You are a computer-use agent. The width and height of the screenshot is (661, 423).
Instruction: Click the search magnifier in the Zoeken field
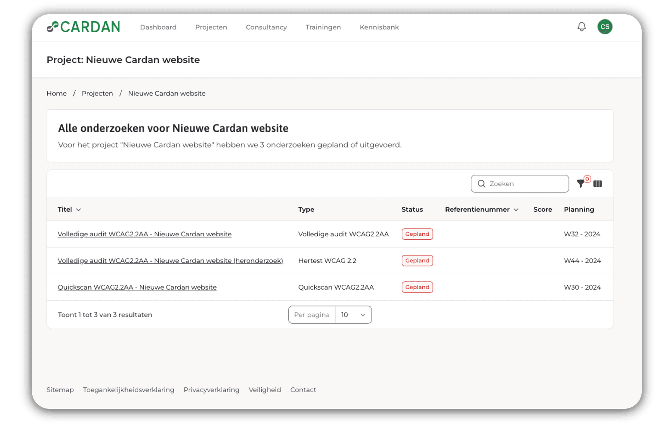pos(482,184)
